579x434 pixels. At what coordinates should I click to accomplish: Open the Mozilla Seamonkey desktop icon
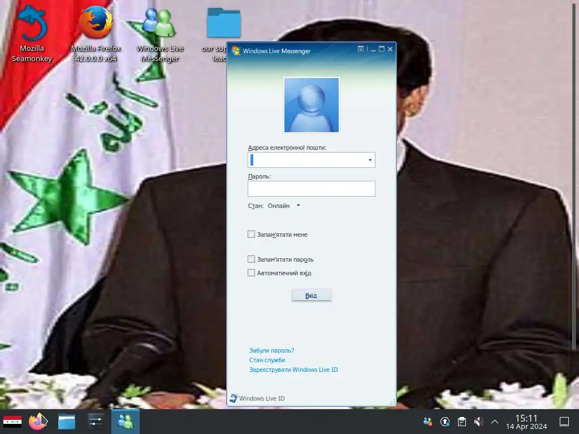[x=32, y=33]
